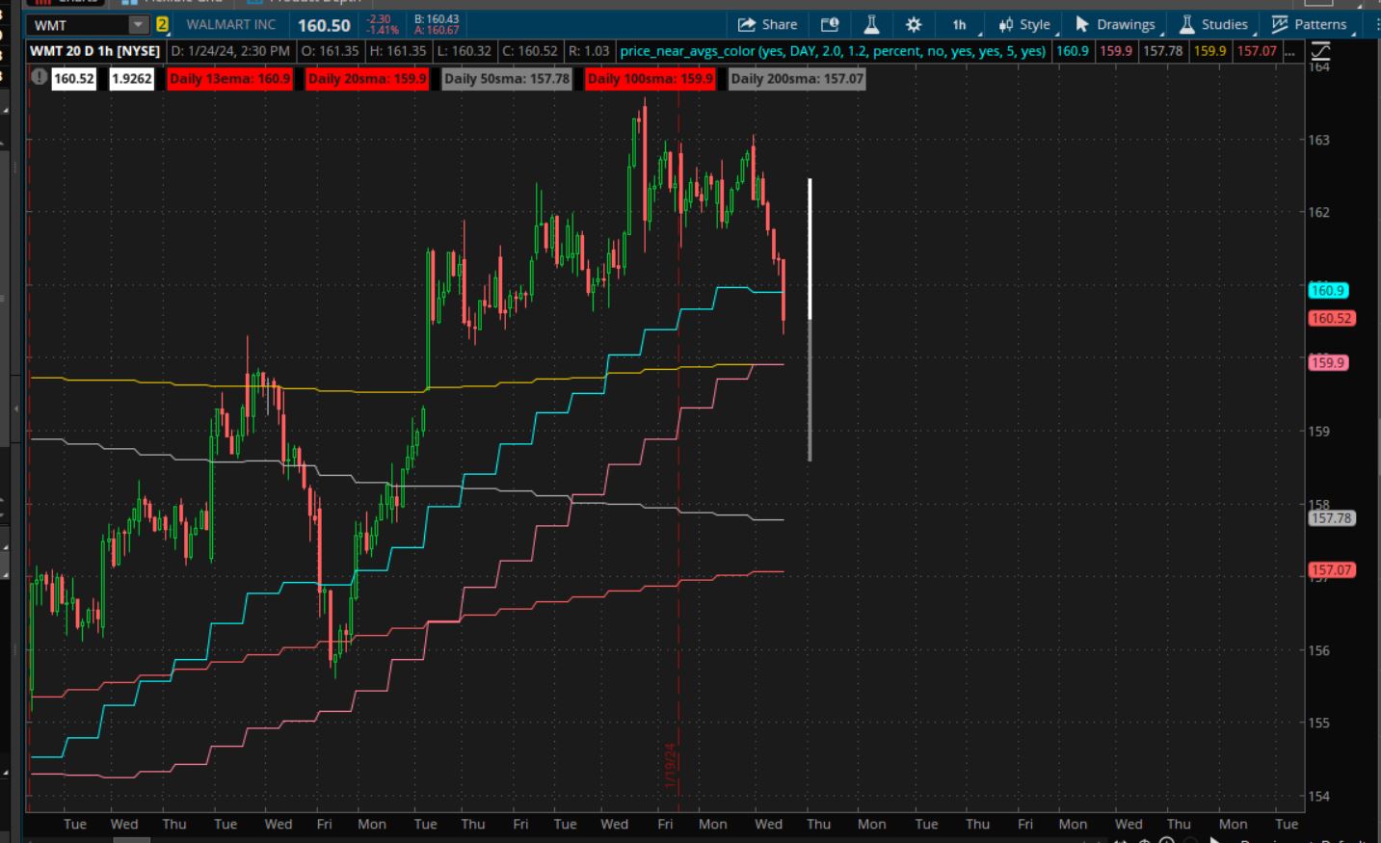Expand the WMT symbol dropdown arrow

[138, 24]
